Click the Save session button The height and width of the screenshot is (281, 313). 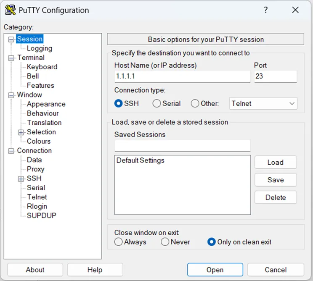pos(276,180)
